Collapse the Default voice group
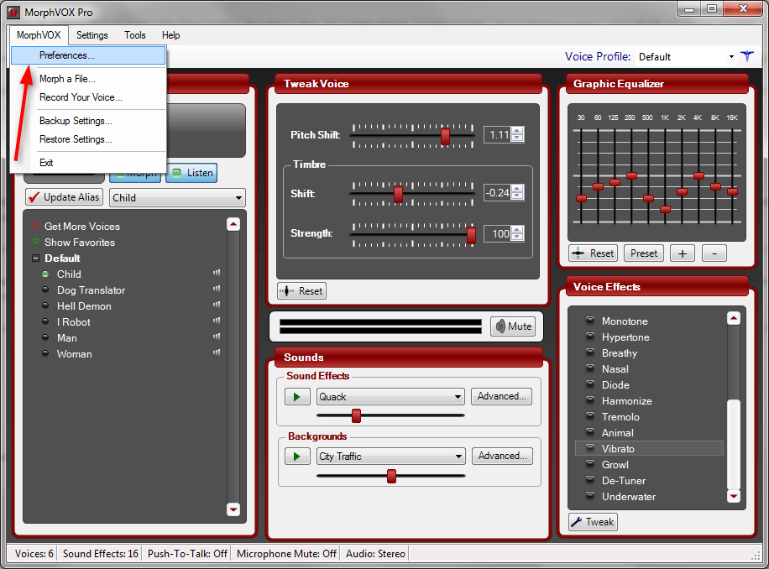This screenshot has width=769, height=569. [x=35, y=258]
